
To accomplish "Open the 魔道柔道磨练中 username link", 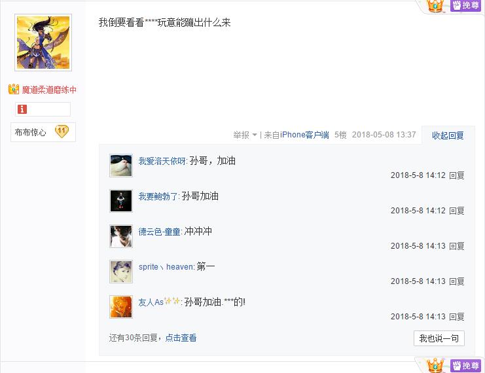I will pyautogui.click(x=49, y=90).
